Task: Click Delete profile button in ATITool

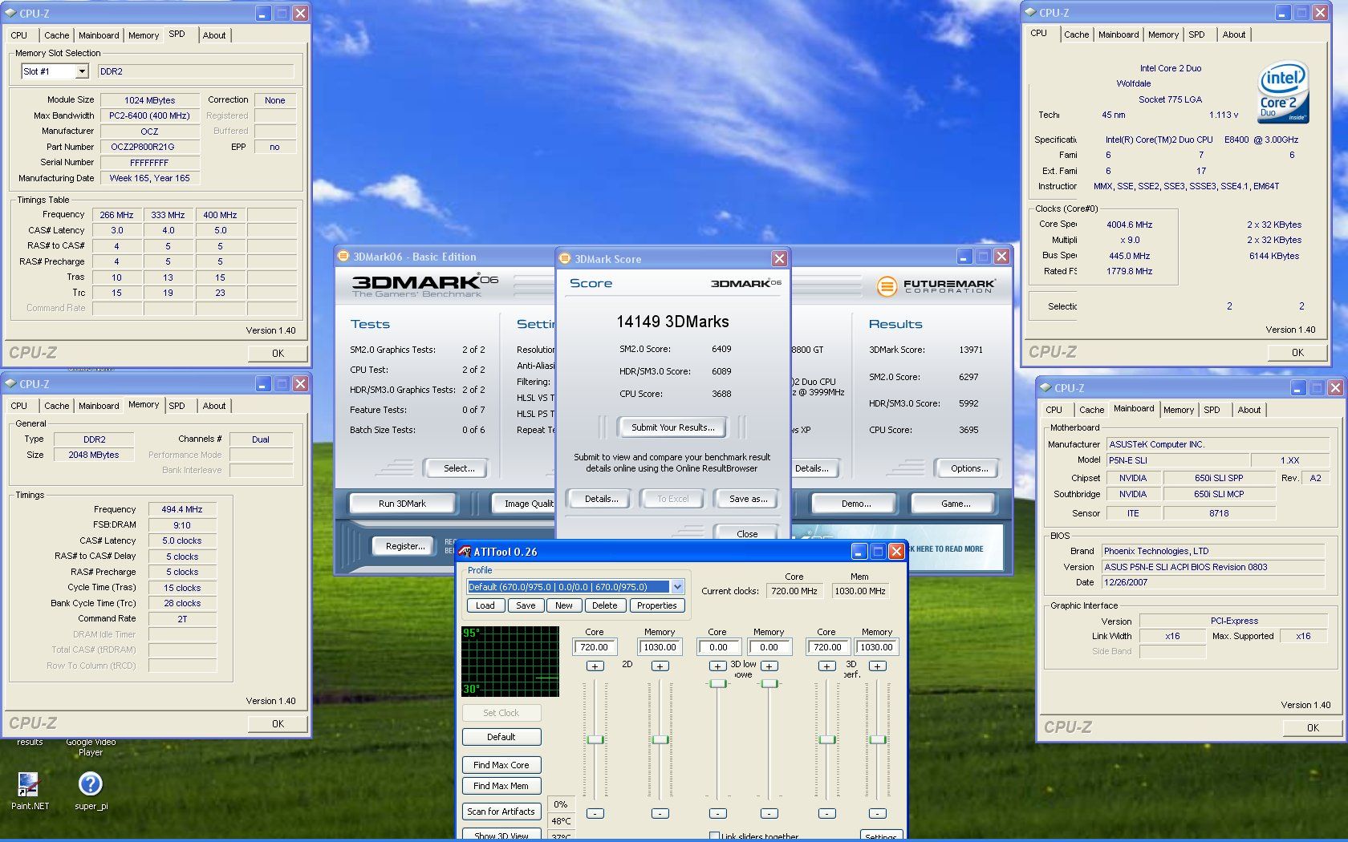Action: coord(605,605)
